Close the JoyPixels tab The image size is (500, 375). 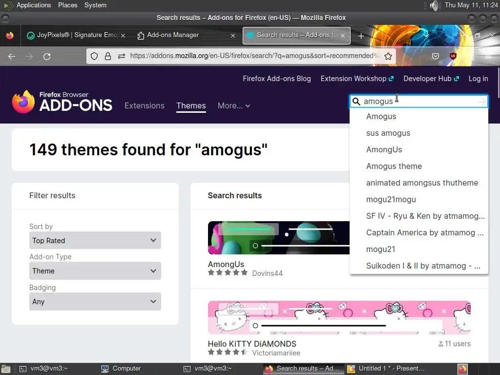(123, 35)
